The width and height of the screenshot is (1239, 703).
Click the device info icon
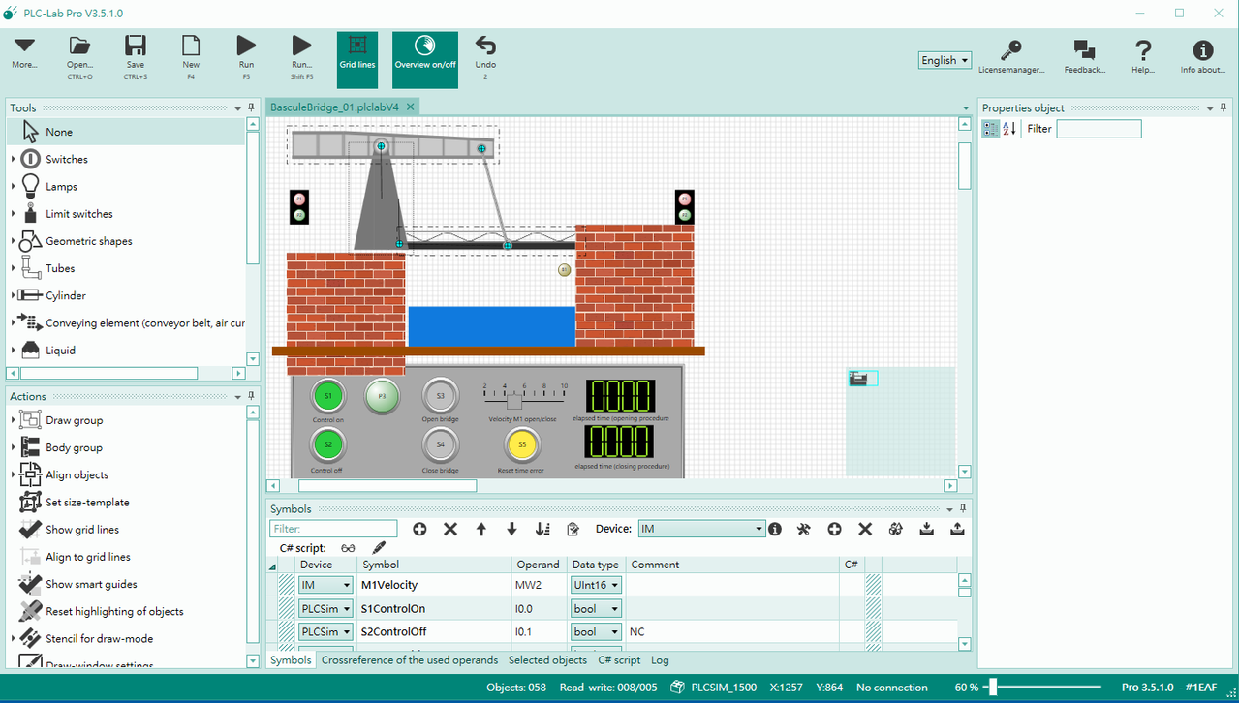click(x=775, y=529)
